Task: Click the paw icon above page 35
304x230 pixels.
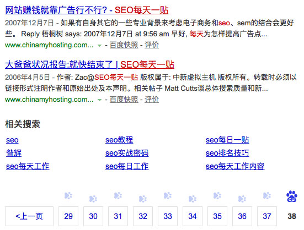Action: tap(217, 195)
